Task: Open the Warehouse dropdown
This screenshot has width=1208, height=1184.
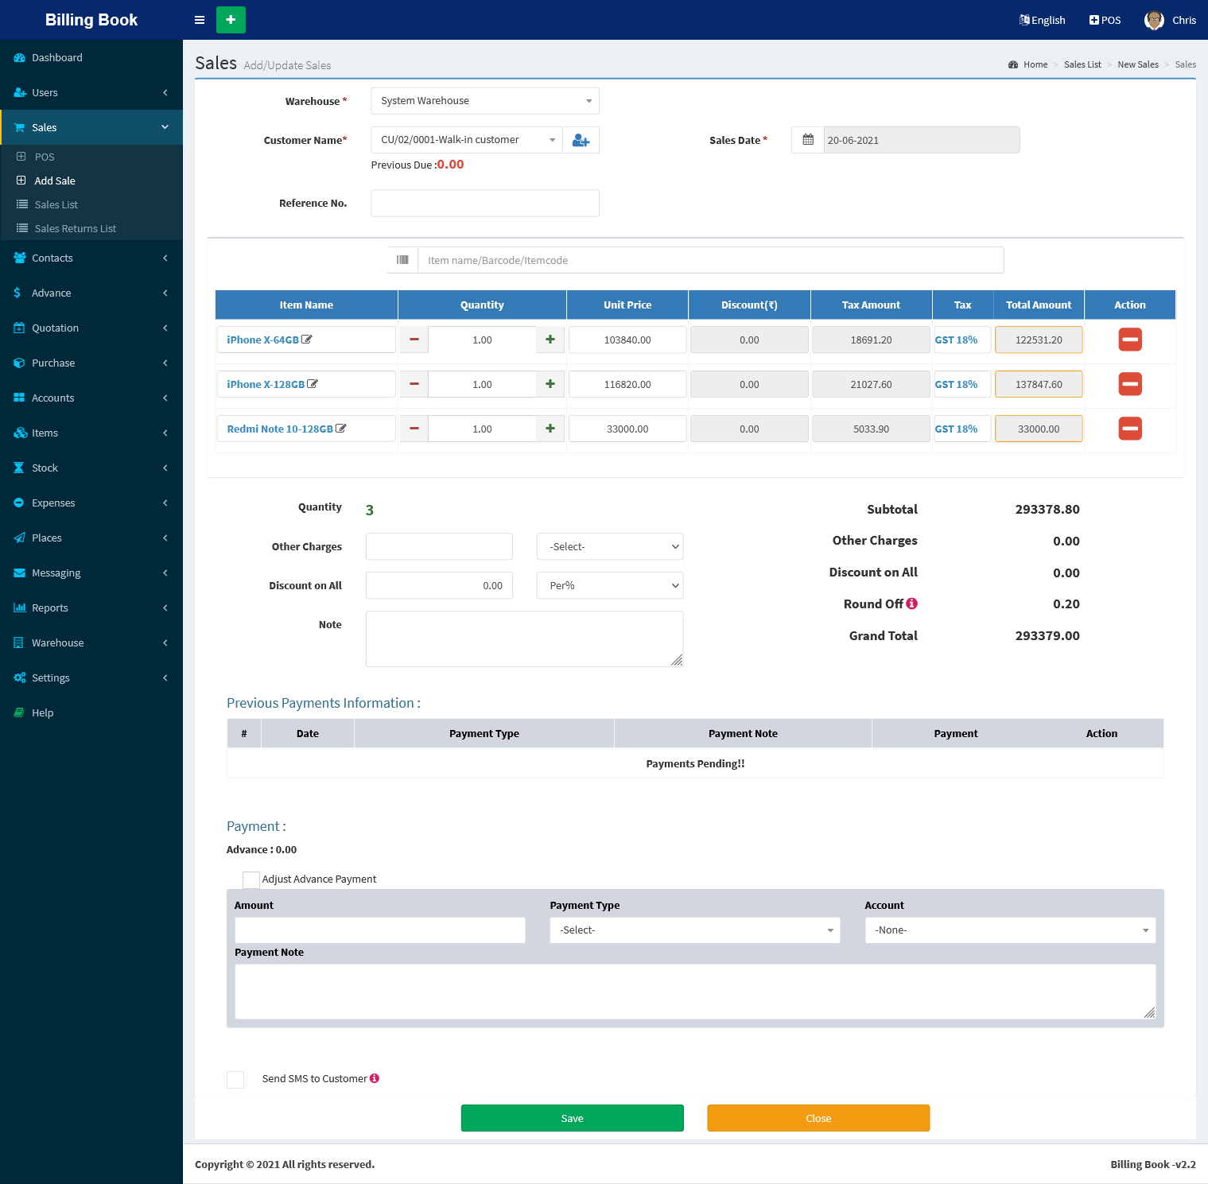Action: (484, 101)
